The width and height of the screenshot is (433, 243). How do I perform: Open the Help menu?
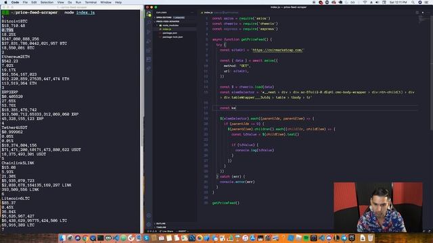(x=118, y=2)
